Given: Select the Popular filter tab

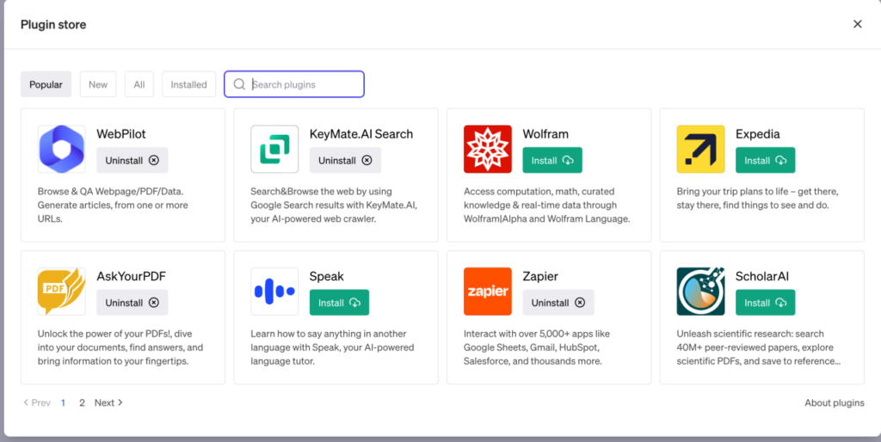Looking at the screenshot, I should [x=46, y=84].
